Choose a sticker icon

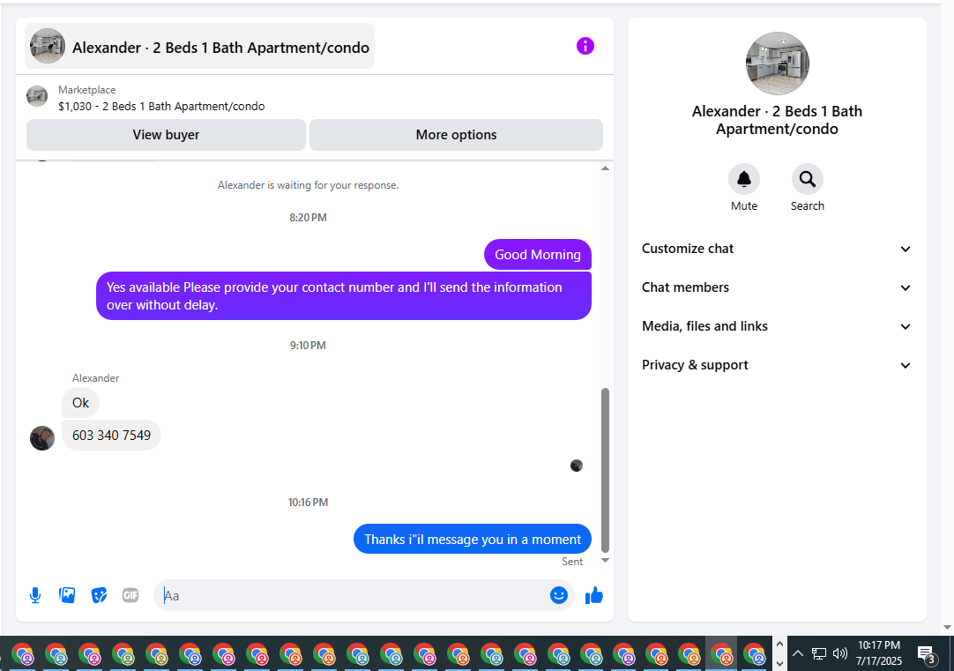click(x=99, y=595)
